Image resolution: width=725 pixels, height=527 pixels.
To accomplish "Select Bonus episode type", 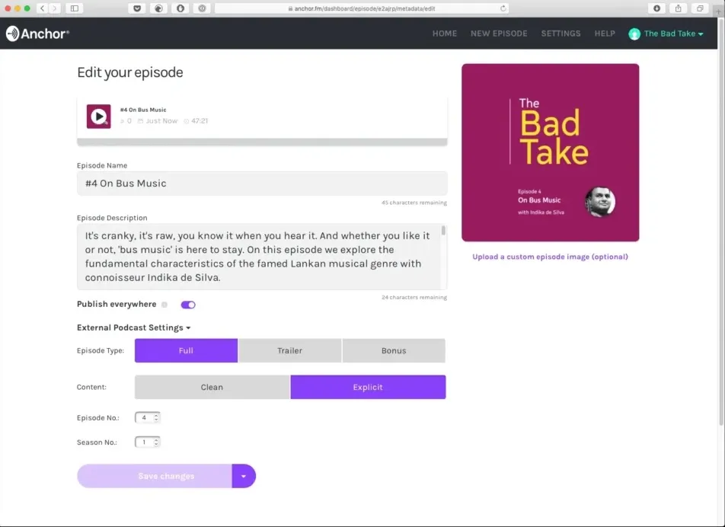I will (x=394, y=350).
